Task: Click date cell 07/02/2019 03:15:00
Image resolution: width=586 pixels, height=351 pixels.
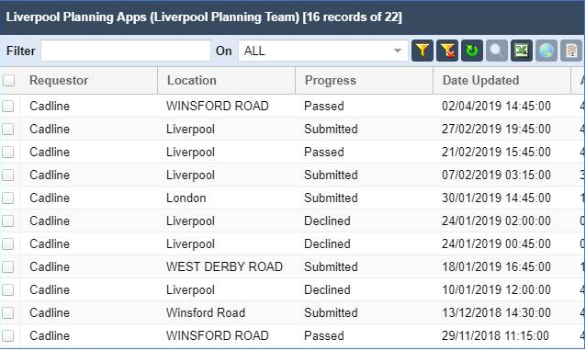Action: click(x=496, y=175)
